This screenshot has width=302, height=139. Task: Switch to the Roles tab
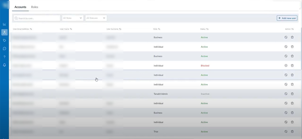(35, 7)
